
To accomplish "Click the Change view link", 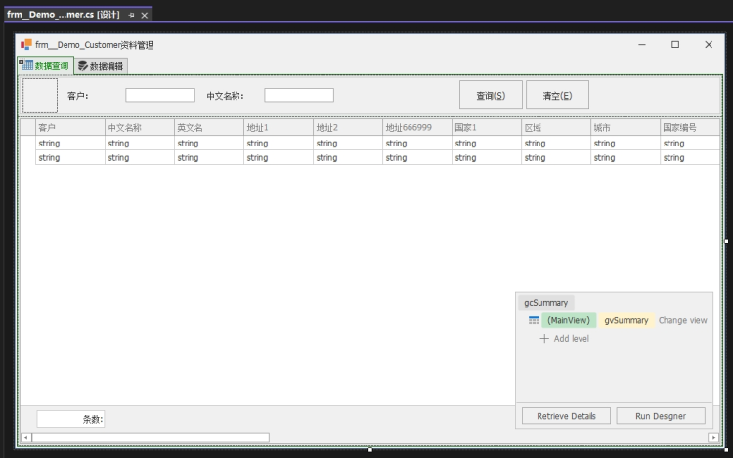I will tap(682, 320).
